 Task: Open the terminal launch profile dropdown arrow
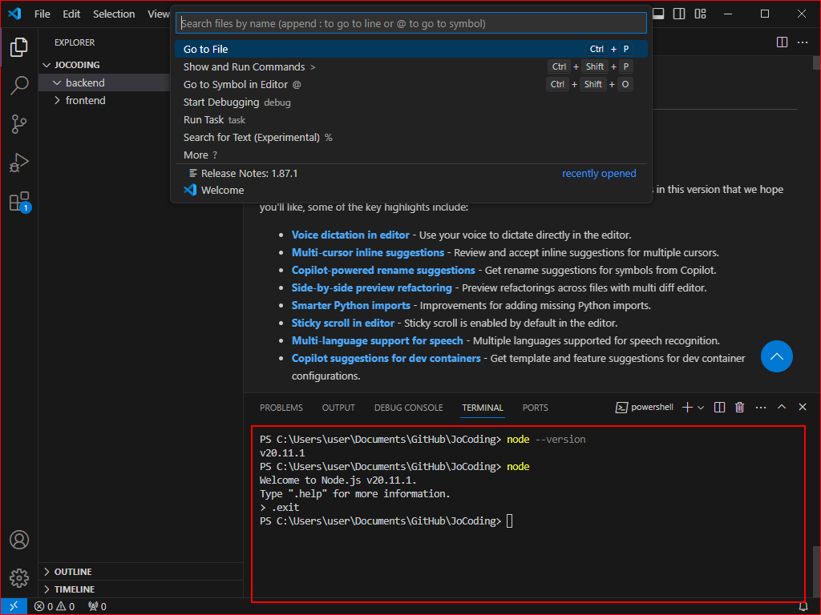(x=701, y=408)
